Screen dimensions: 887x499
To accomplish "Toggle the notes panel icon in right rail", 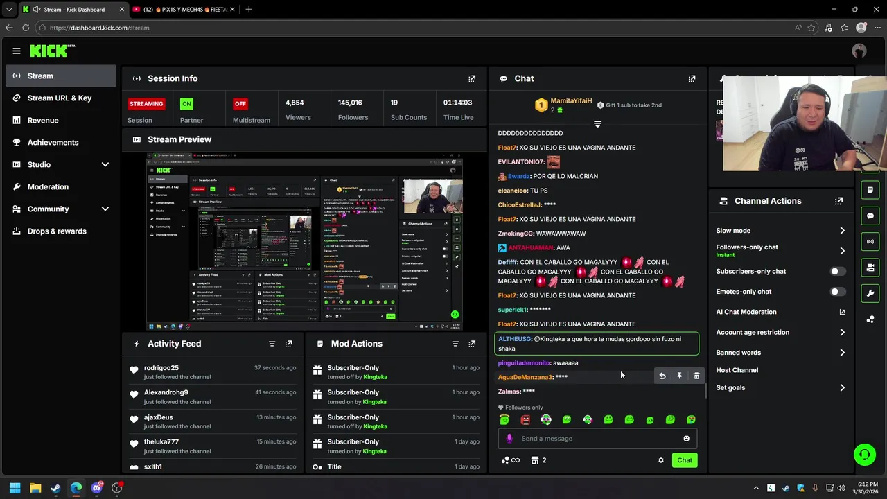I will [x=870, y=190].
